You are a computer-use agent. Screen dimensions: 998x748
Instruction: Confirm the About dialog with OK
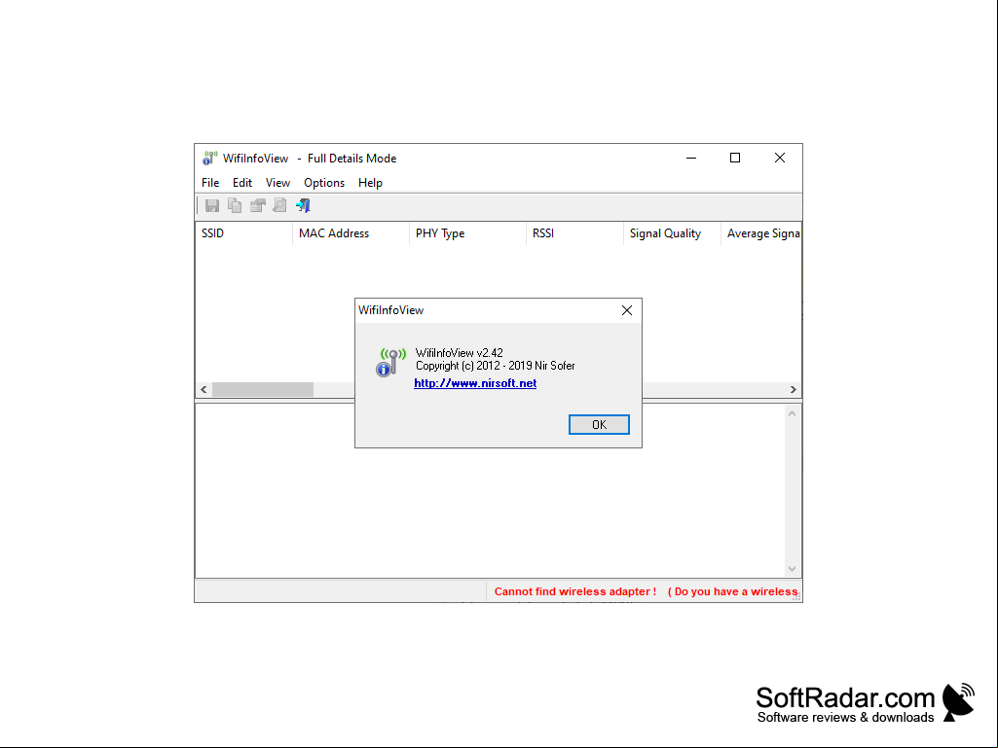(x=599, y=424)
